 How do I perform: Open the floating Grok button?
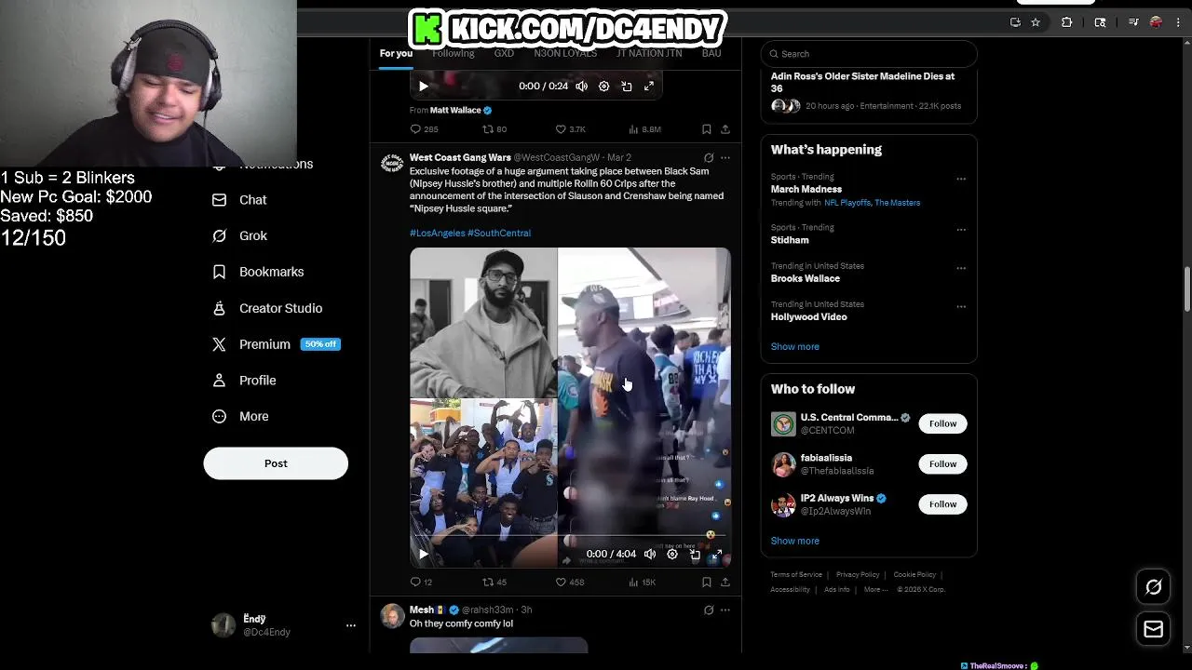click(1154, 587)
